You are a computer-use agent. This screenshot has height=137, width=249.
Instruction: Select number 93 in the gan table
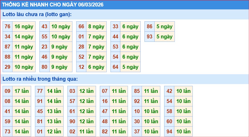coord(150,37)
